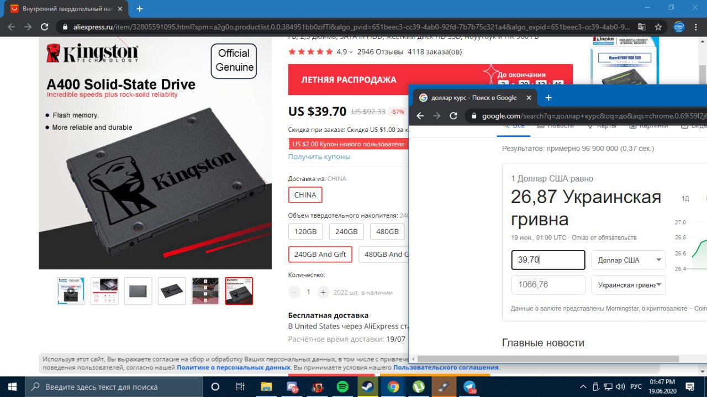
Task: Open the Chrome profile avatar
Action: coord(679,27)
